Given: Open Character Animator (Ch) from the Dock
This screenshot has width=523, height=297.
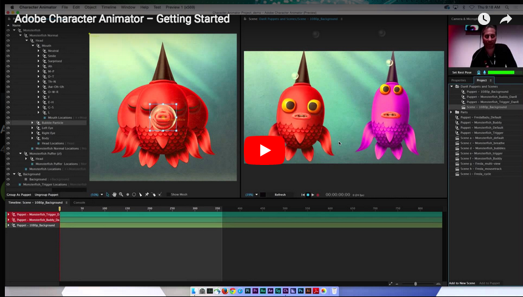Looking at the screenshot, I should point(285,291).
